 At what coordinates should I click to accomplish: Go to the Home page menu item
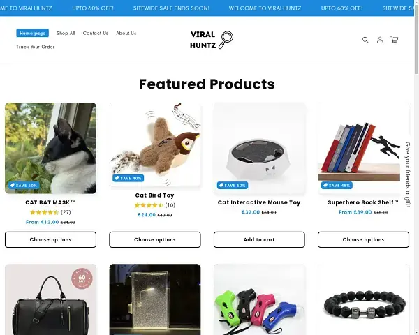[x=32, y=33]
